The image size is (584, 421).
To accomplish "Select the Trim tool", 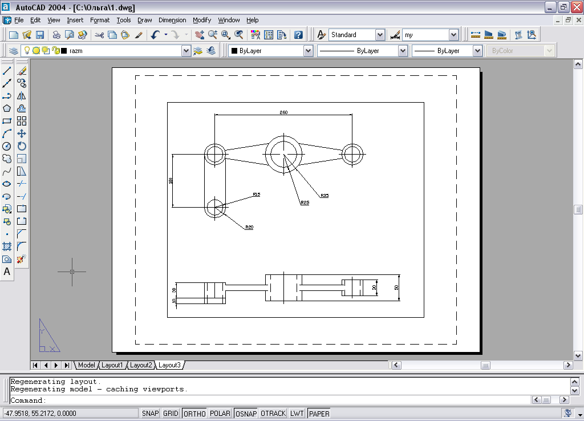I will (22, 184).
